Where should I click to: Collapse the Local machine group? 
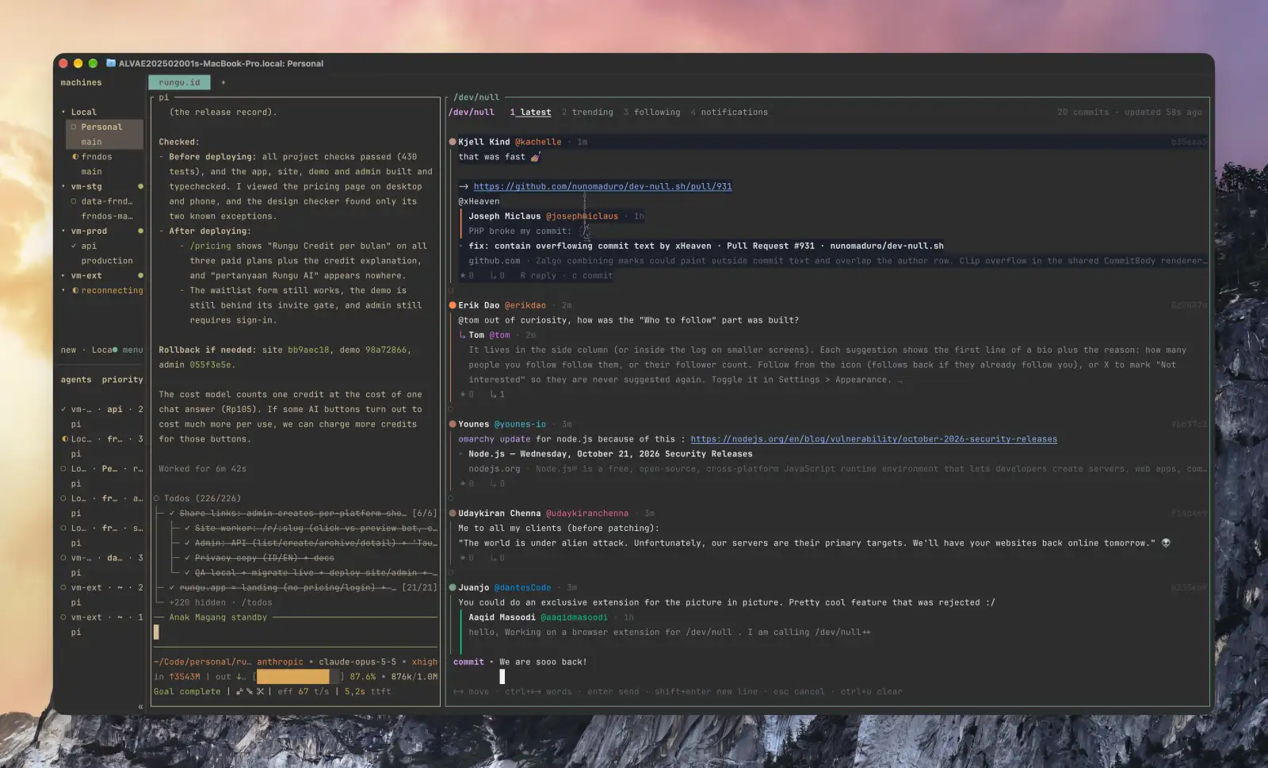(x=63, y=113)
